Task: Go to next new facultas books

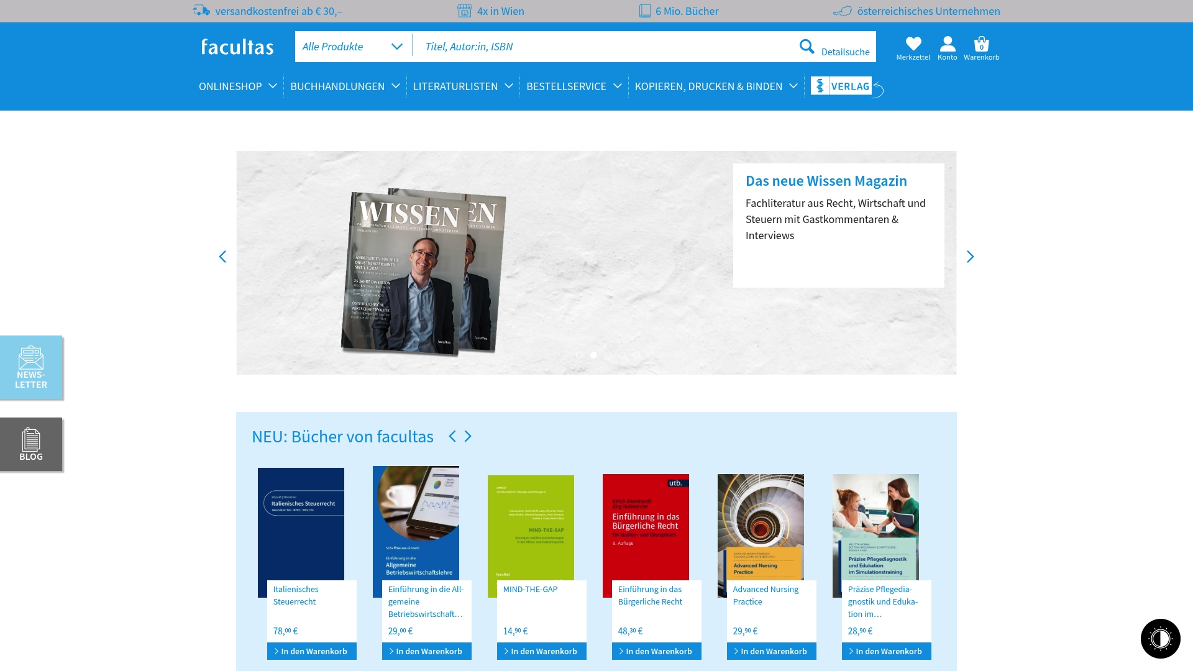Action: [x=468, y=436]
